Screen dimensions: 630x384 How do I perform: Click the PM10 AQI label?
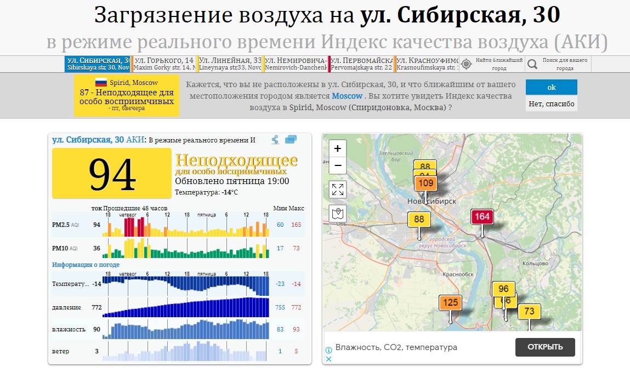pos(64,248)
